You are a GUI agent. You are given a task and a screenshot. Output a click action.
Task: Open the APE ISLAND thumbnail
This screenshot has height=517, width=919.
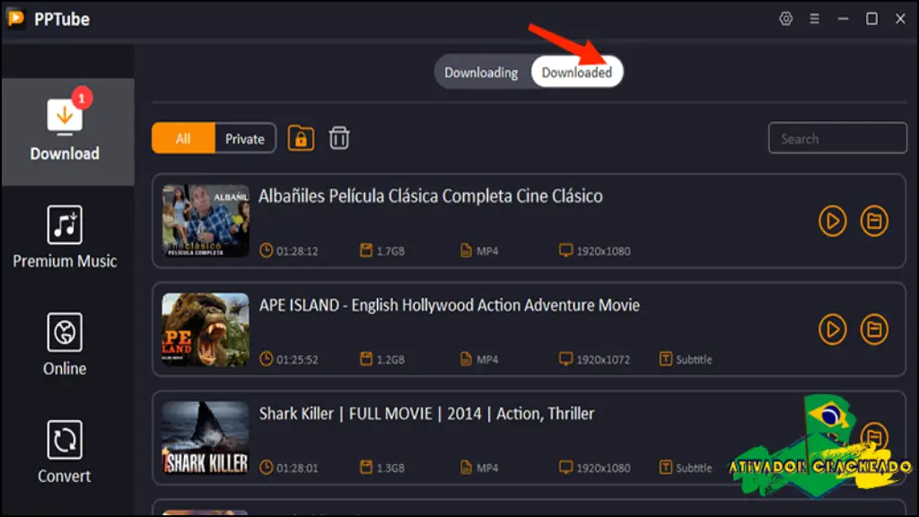pyautogui.click(x=206, y=329)
